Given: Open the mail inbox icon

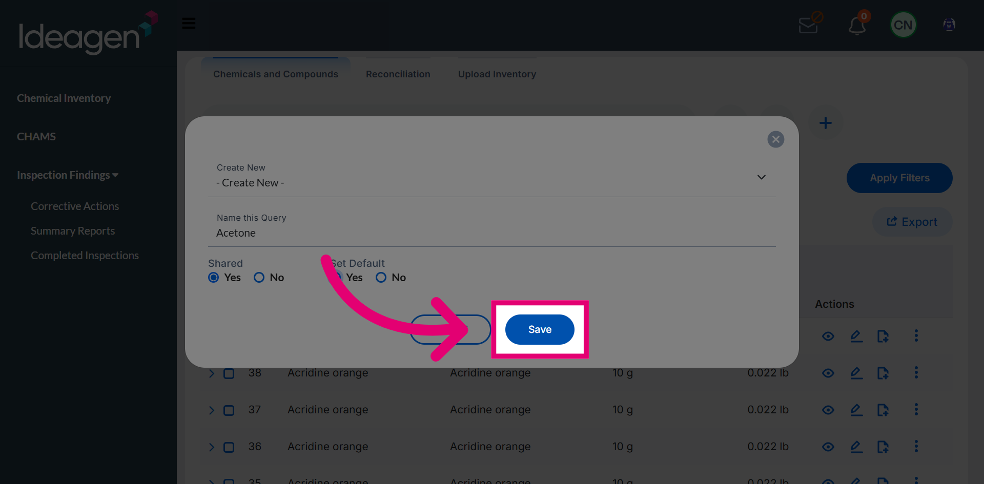Looking at the screenshot, I should (810, 24).
